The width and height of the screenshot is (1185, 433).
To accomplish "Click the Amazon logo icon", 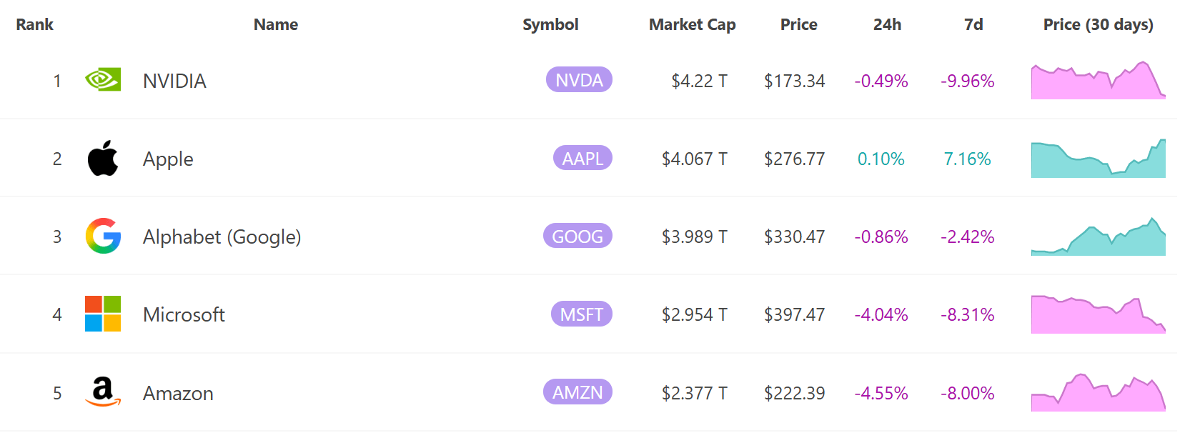I will coord(102,392).
